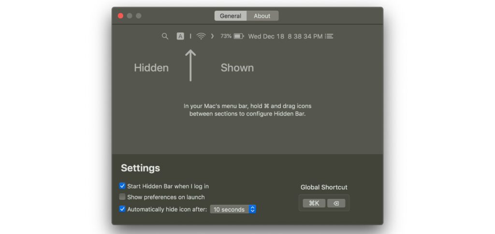Open the 10 seconds delay dropdown
495x234 pixels.
(233, 209)
